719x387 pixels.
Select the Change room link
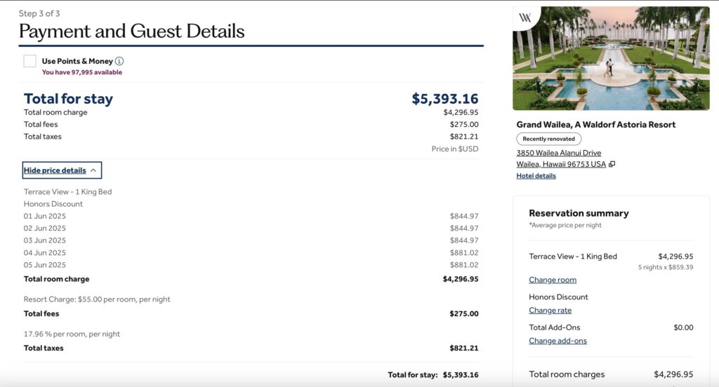(553, 280)
